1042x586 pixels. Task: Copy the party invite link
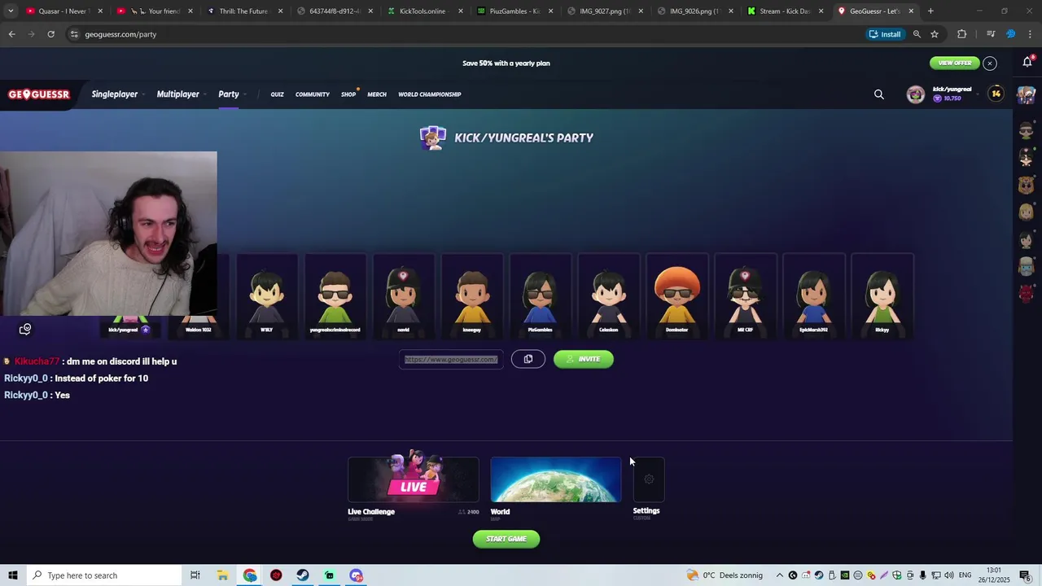pos(528,359)
